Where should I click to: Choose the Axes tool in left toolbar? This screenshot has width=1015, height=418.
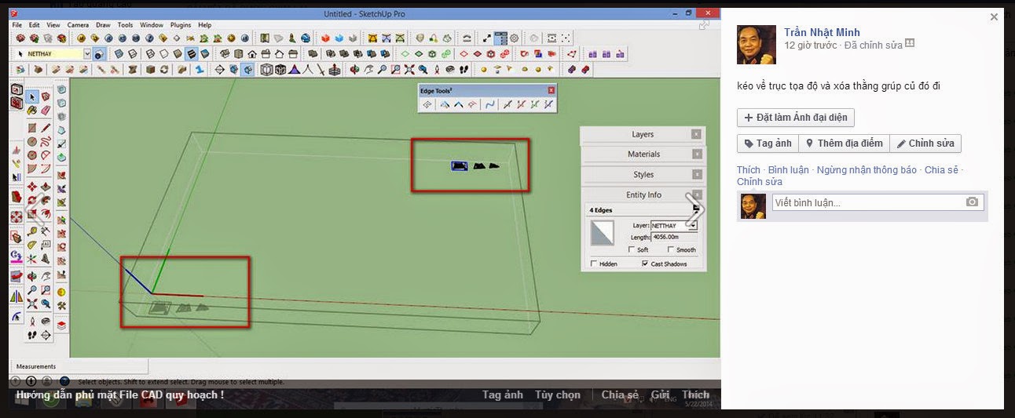(32, 257)
